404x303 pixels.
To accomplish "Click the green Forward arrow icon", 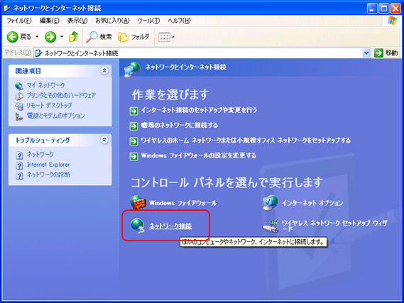I will click(x=50, y=37).
